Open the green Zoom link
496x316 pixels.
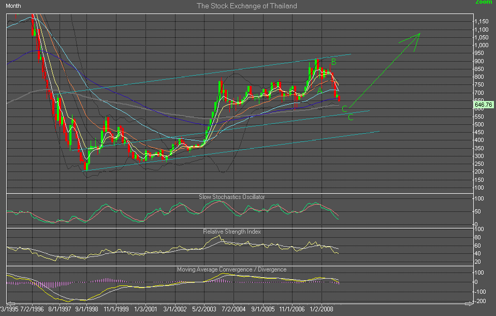[484, 2]
